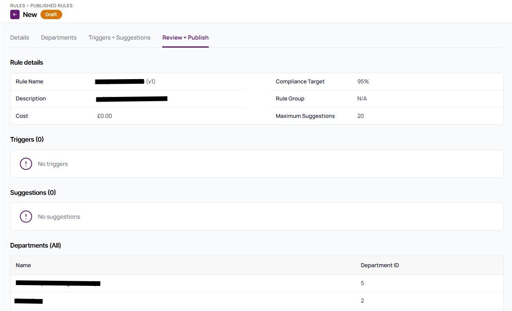Click the Rule details heading

pyautogui.click(x=26, y=63)
